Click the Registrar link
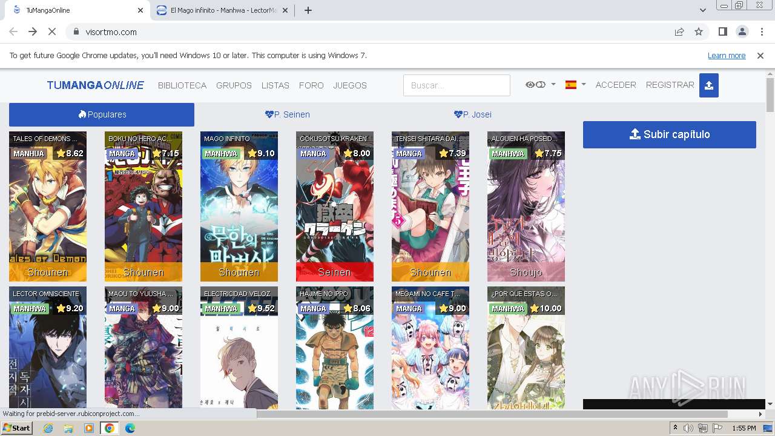 click(x=670, y=85)
